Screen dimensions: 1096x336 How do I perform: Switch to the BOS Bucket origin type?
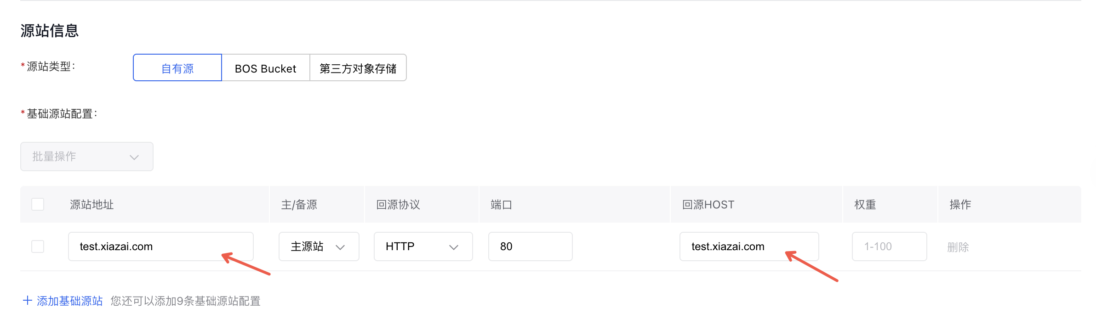click(265, 67)
